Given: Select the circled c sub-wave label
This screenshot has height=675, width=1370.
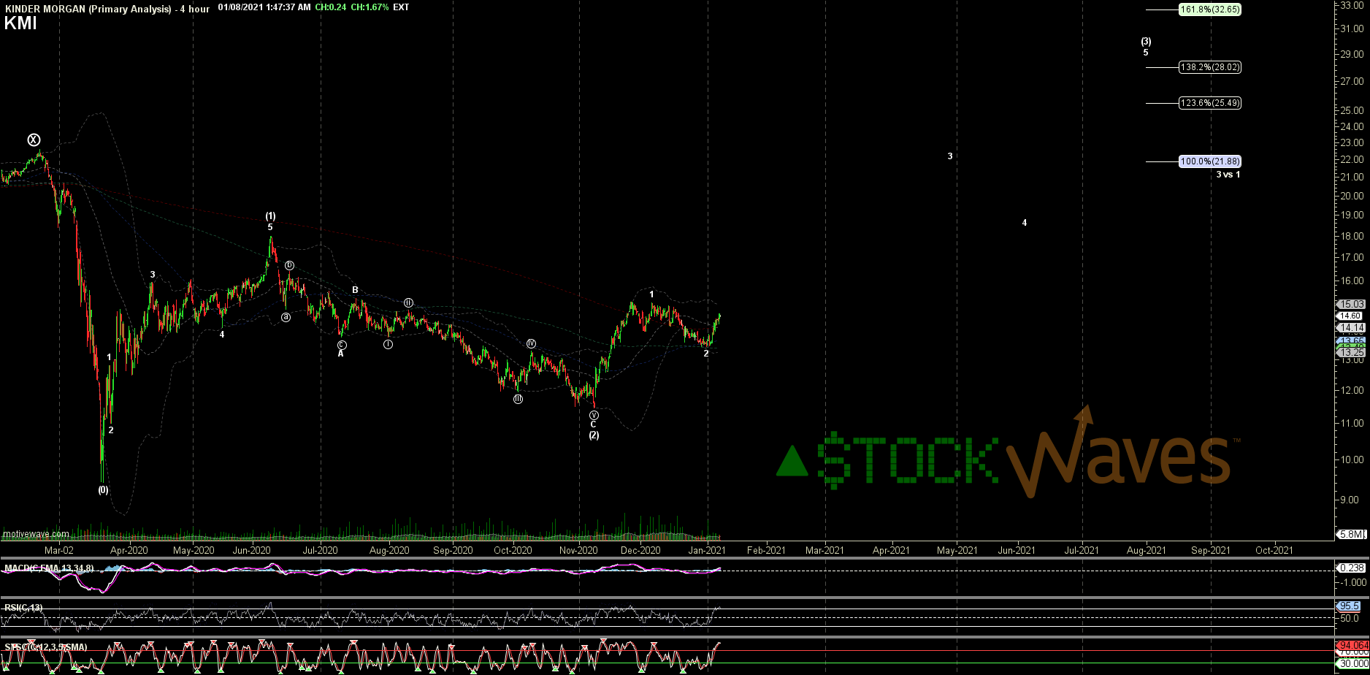Looking at the screenshot, I should click(x=342, y=345).
